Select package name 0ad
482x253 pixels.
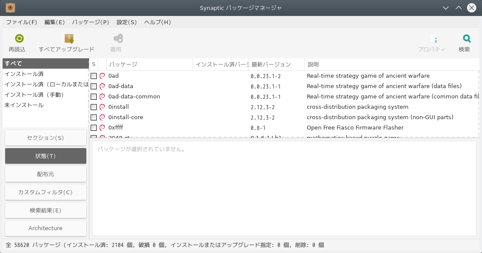click(113, 76)
